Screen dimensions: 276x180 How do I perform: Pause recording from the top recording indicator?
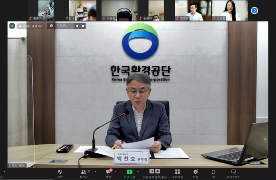(x=77, y=26)
